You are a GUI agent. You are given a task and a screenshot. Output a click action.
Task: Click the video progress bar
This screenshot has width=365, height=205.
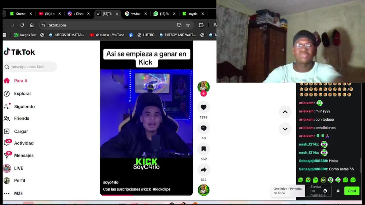click(146, 195)
